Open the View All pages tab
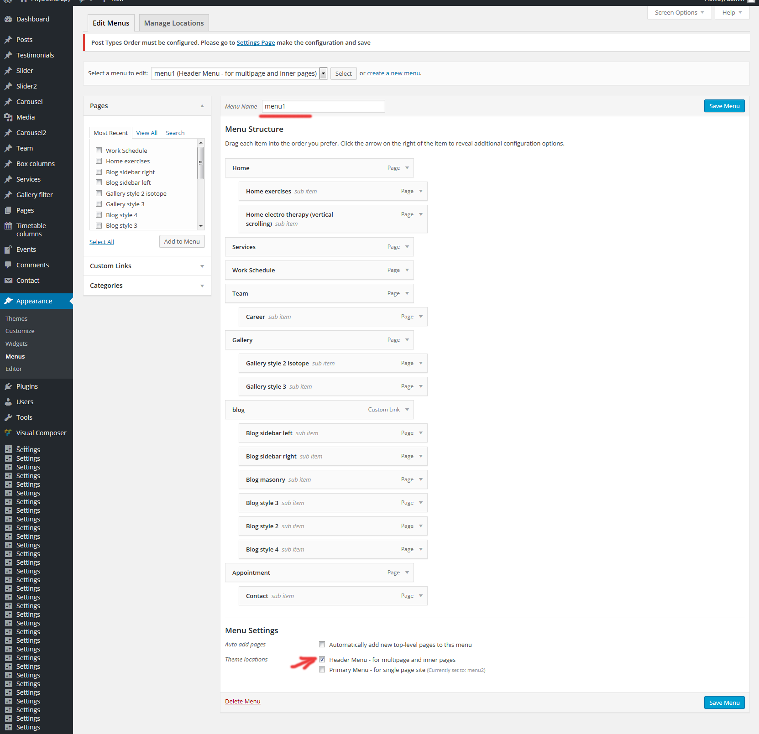The height and width of the screenshot is (734, 759). pyautogui.click(x=147, y=133)
